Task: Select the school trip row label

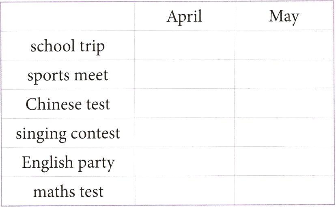Action: 67,46
